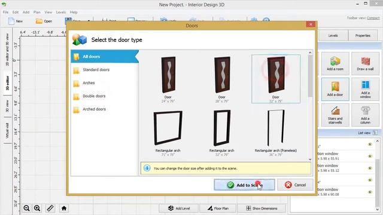Toggle visibility of window 5.98 x 55.12
383x215 pixels.
370,168
